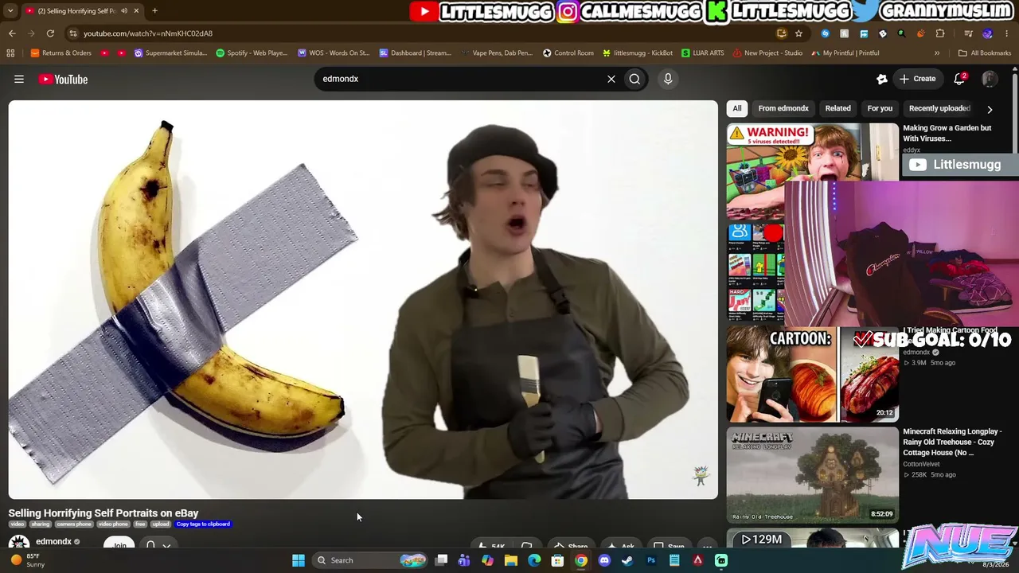Screen dimensions: 1019x573
Task: Reload the YouTube page
Action: click(x=50, y=33)
